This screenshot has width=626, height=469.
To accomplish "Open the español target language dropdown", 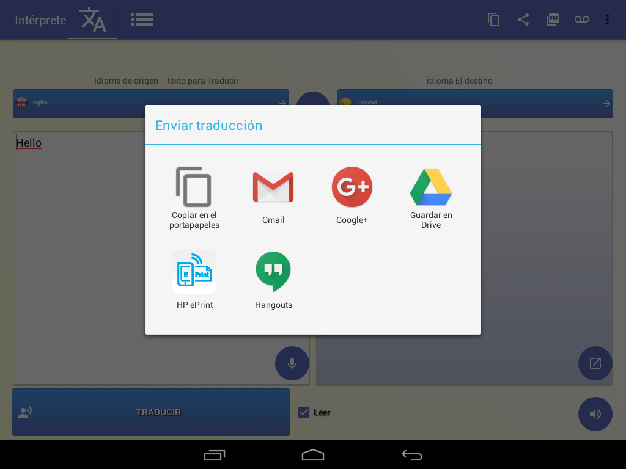I will (x=474, y=104).
